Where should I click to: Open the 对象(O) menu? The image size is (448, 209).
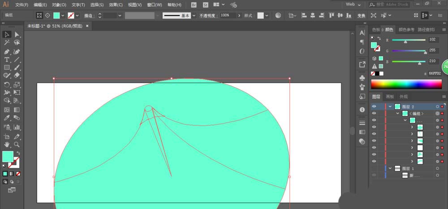tap(59, 5)
